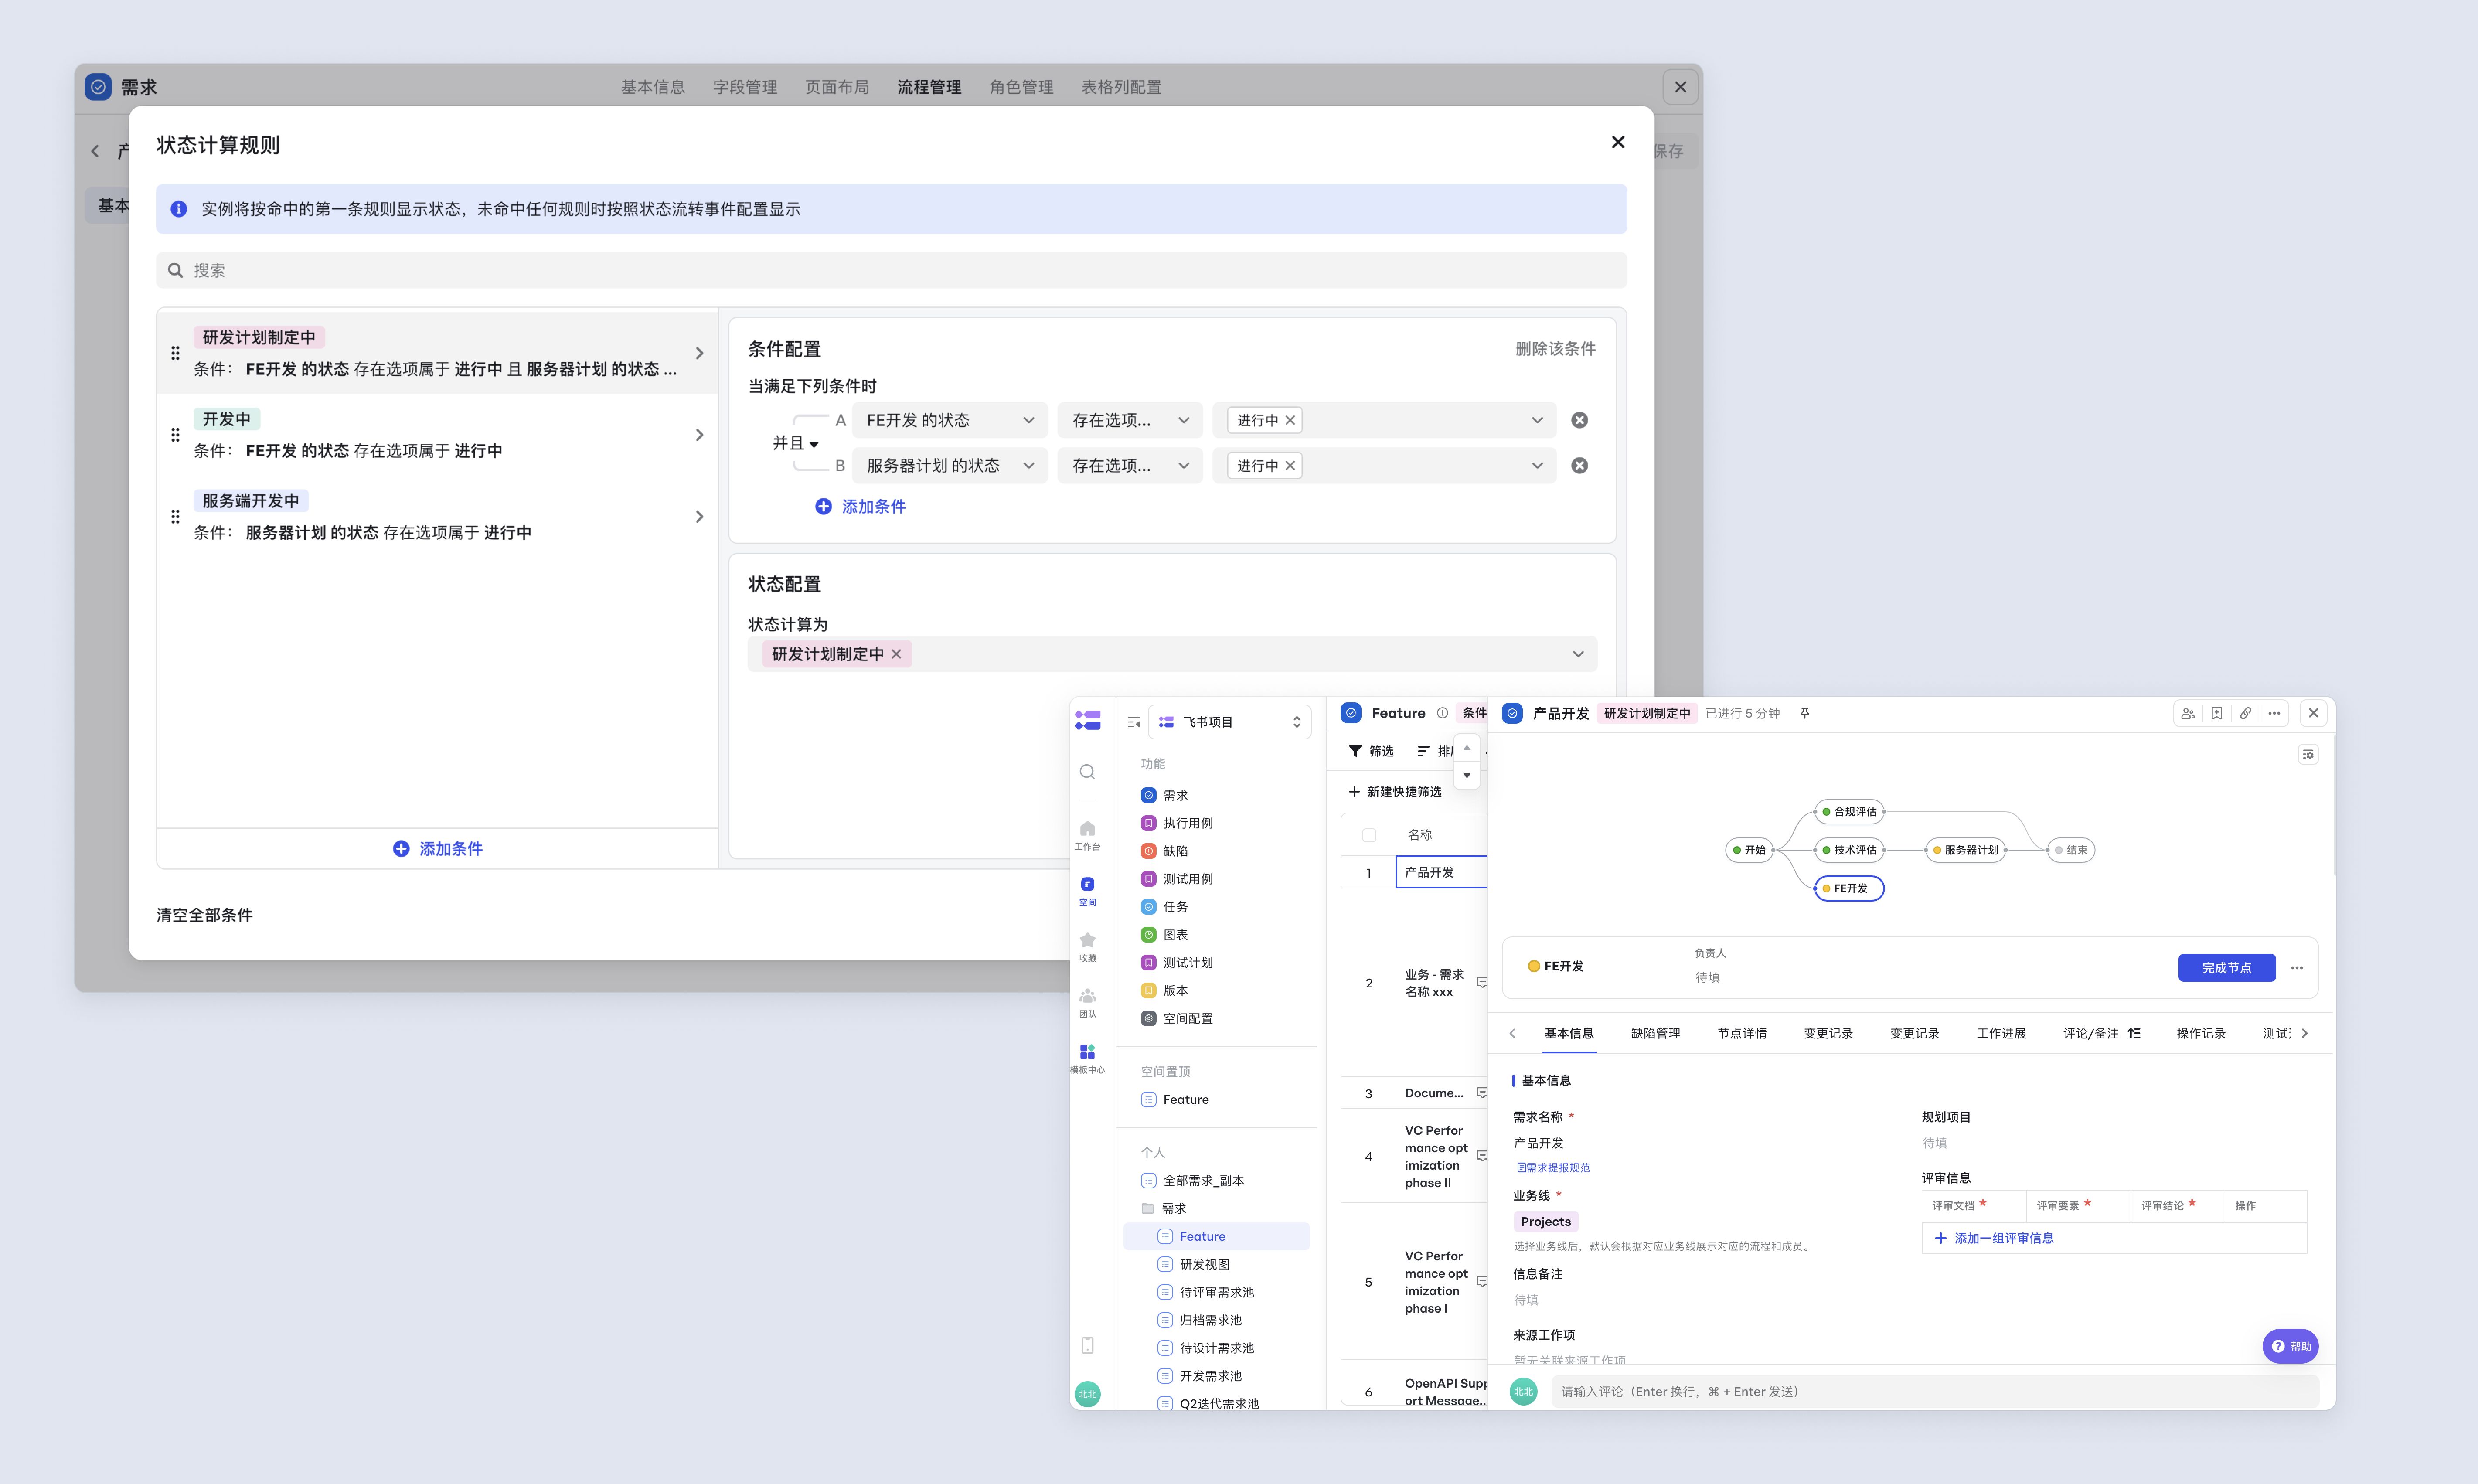Toggle the 并且 logic operator dropdown
This screenshot has width=2478, height=1484.
(795, 443)
